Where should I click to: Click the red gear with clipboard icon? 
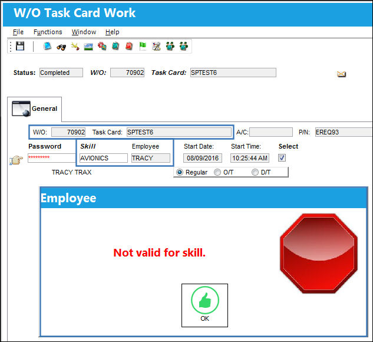(x=102, y=46)
